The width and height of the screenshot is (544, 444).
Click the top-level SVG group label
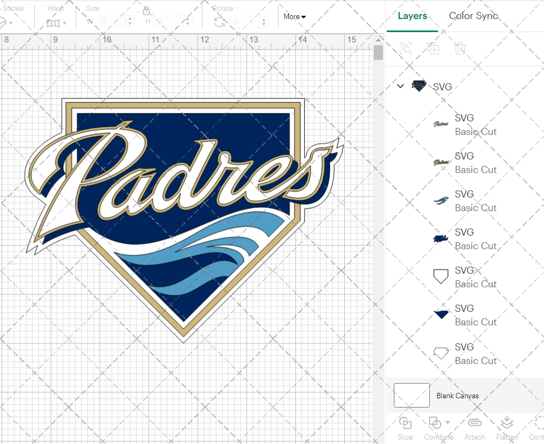tap(442, 87)
